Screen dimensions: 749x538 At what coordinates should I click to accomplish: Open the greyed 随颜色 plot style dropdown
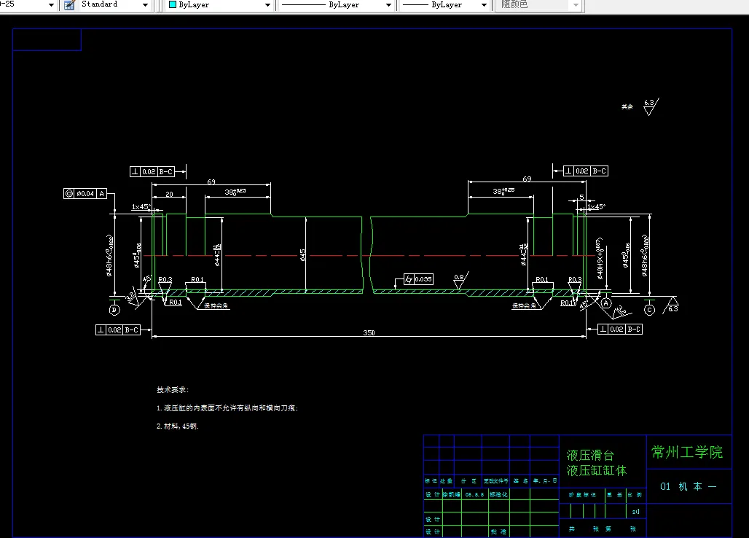coord(576,5)
